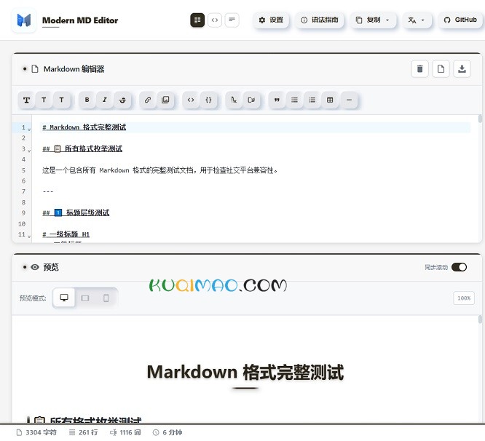Viewport: 485px width, 441px height.
Task: Select mobile phone preview mode
Action: [106, 298]
